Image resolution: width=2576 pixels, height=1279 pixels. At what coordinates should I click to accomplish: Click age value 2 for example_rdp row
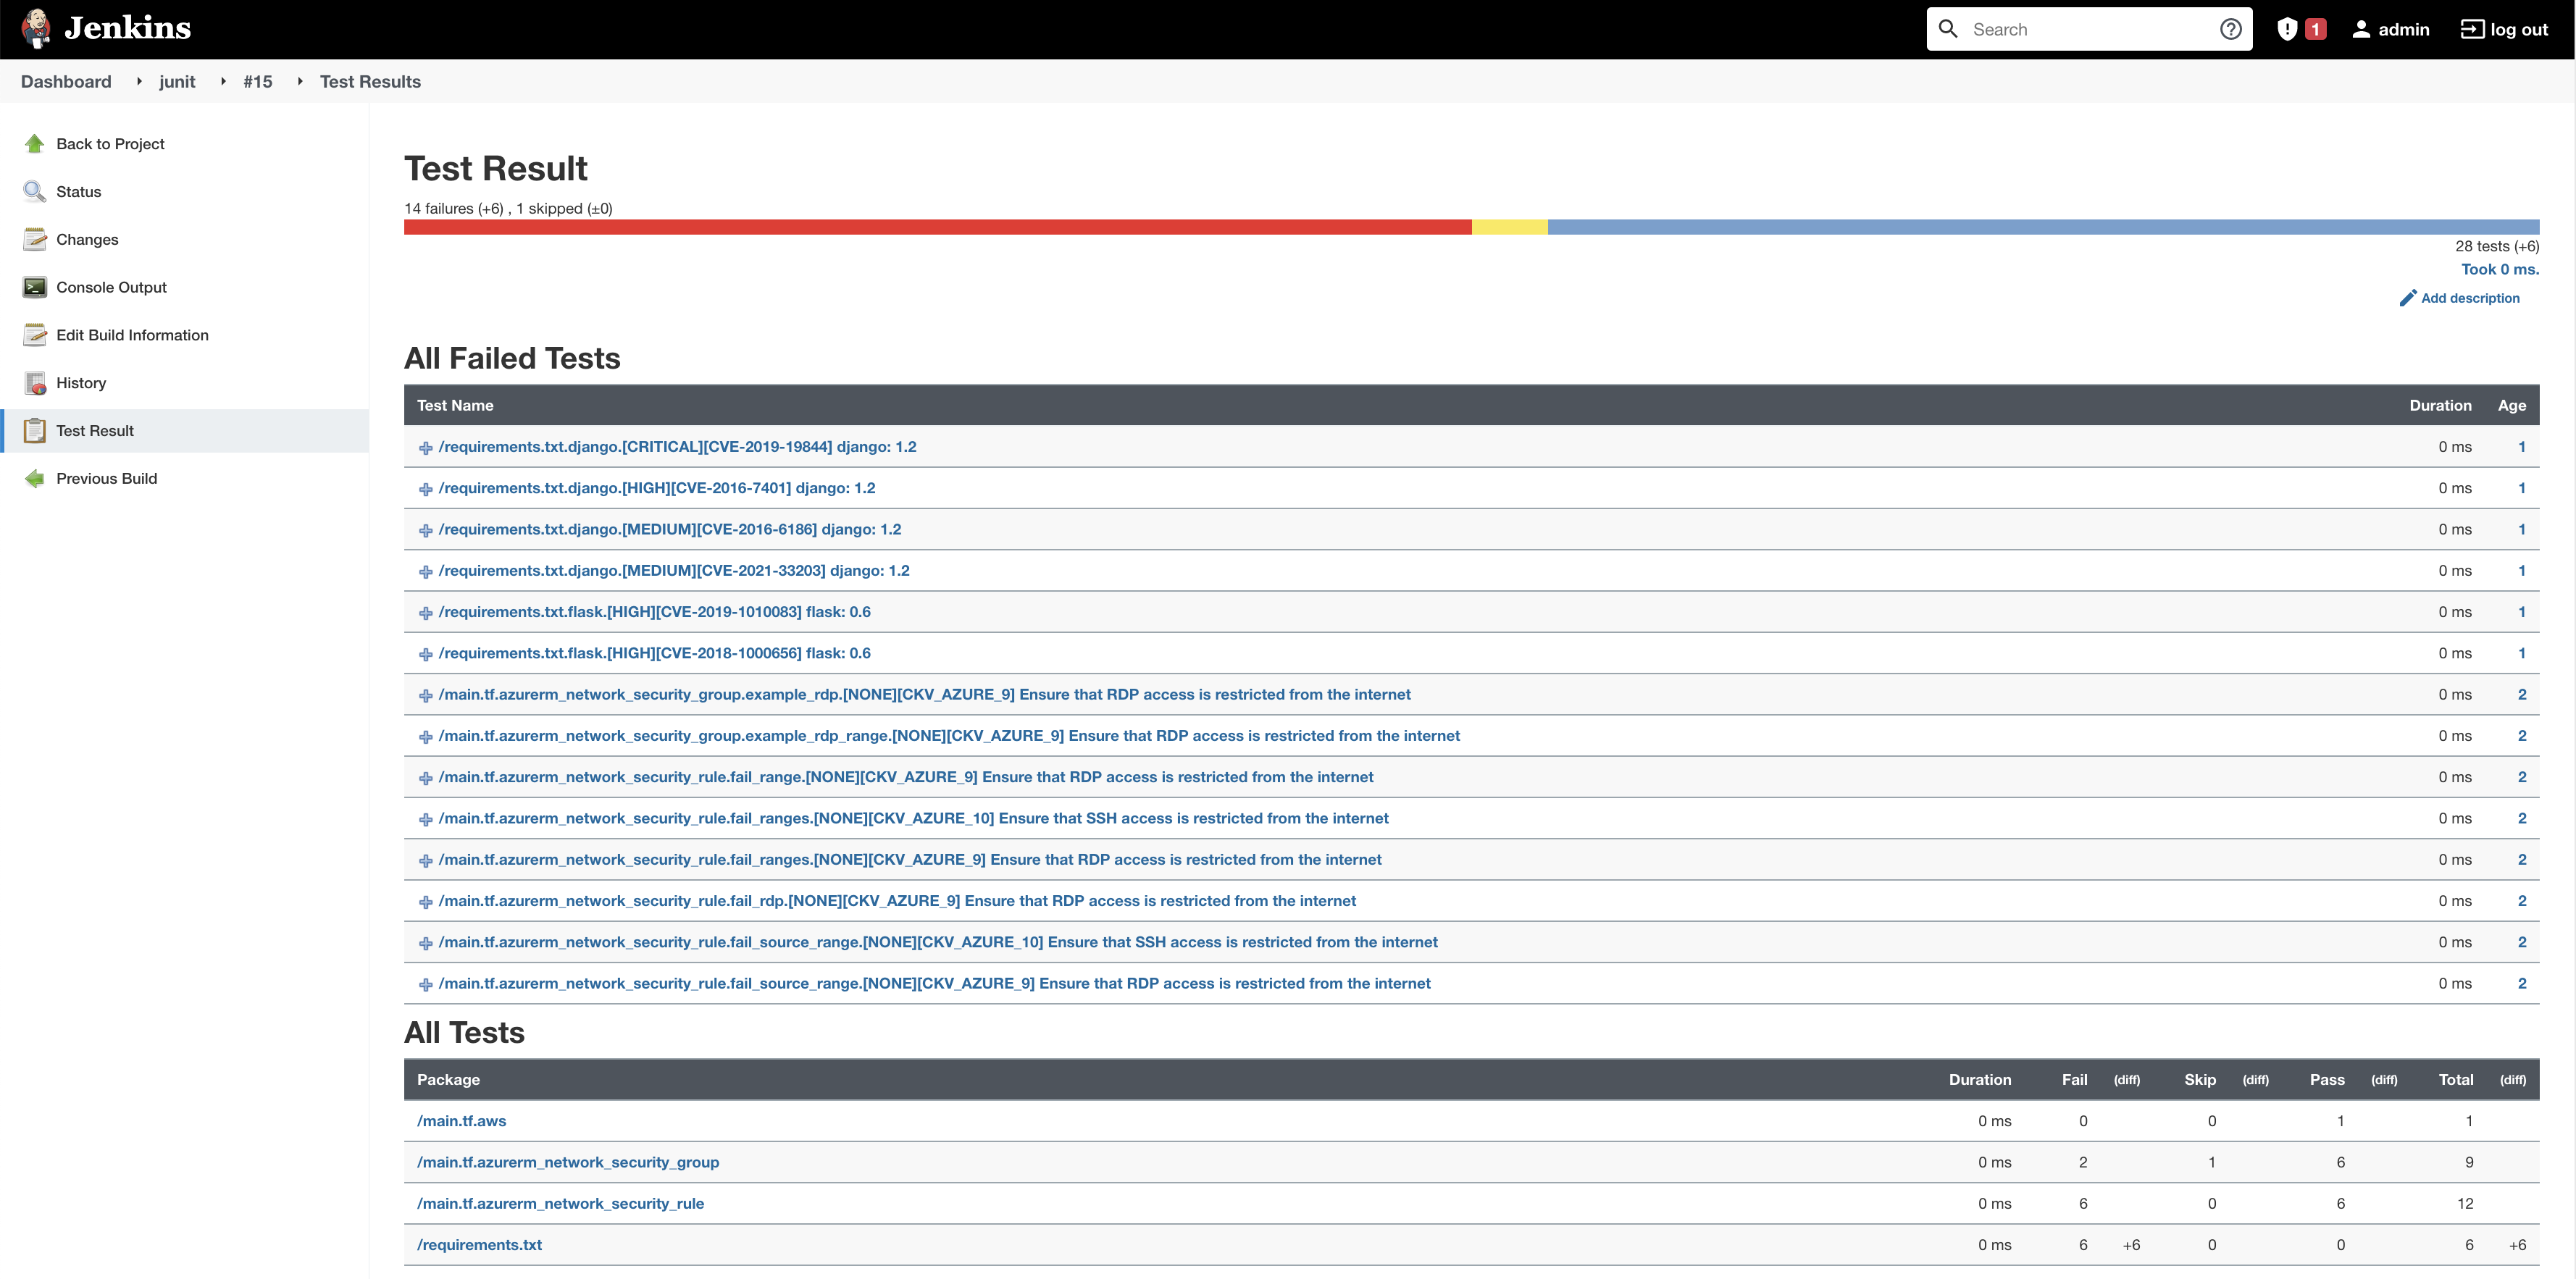coord(2521,694)
